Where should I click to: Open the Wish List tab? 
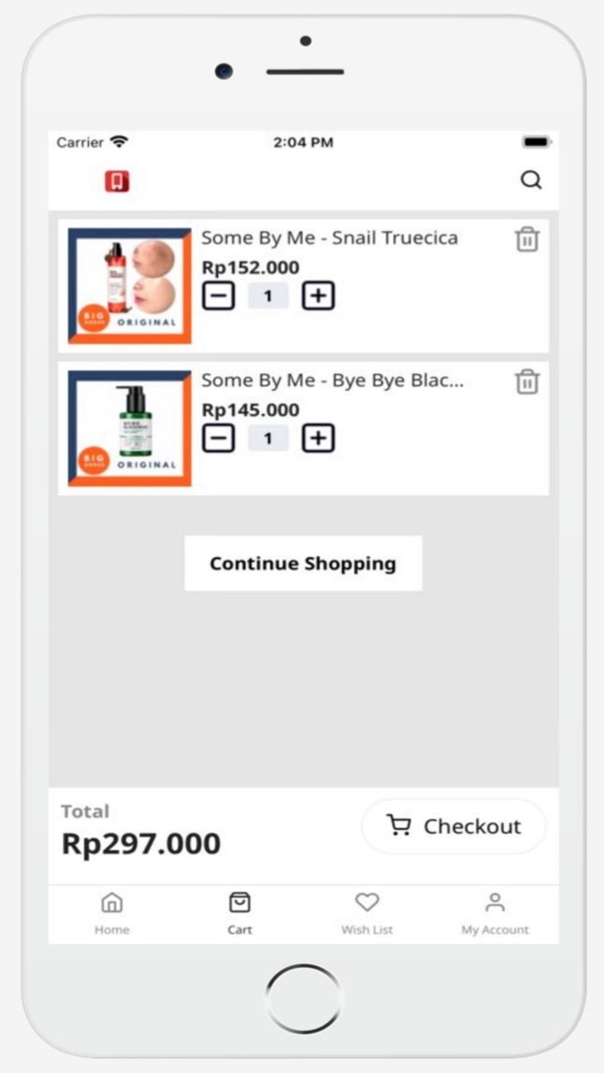pos(367,913)
